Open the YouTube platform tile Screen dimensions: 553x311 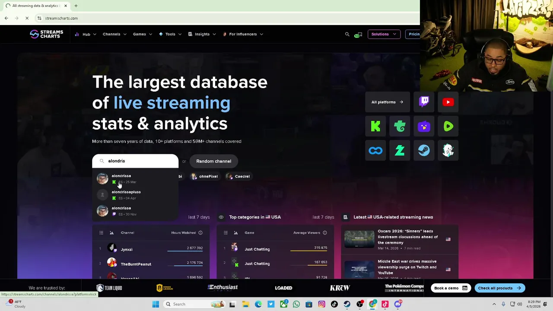(448, 102)
